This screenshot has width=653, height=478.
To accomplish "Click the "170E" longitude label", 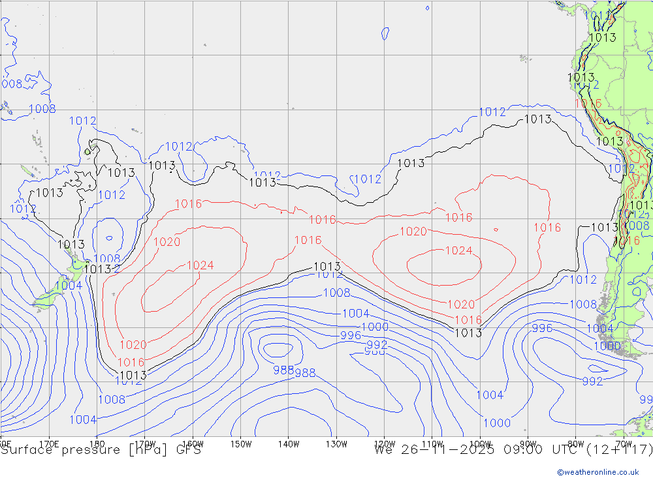I will (49, 443).
